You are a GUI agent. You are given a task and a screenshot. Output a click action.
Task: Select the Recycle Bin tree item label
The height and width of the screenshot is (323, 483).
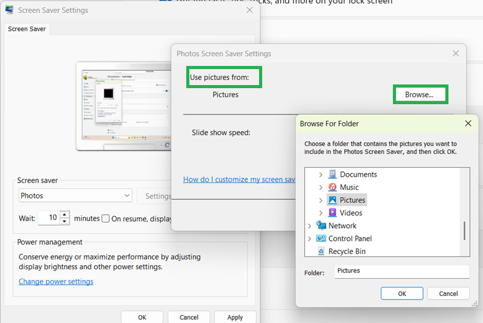(347, 251)
